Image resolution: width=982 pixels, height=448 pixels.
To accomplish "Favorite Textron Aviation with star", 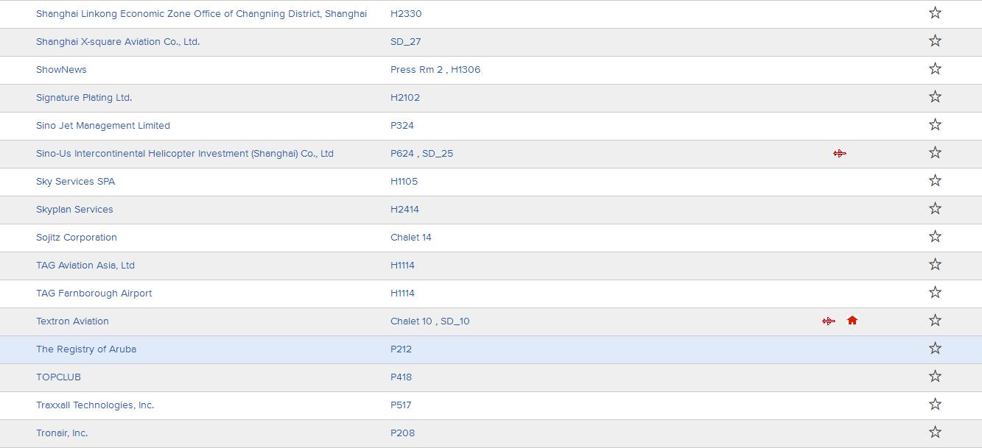I will coord(935,320).
